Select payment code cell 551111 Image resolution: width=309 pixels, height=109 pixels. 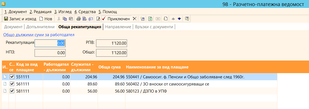(x=29, y=77)
